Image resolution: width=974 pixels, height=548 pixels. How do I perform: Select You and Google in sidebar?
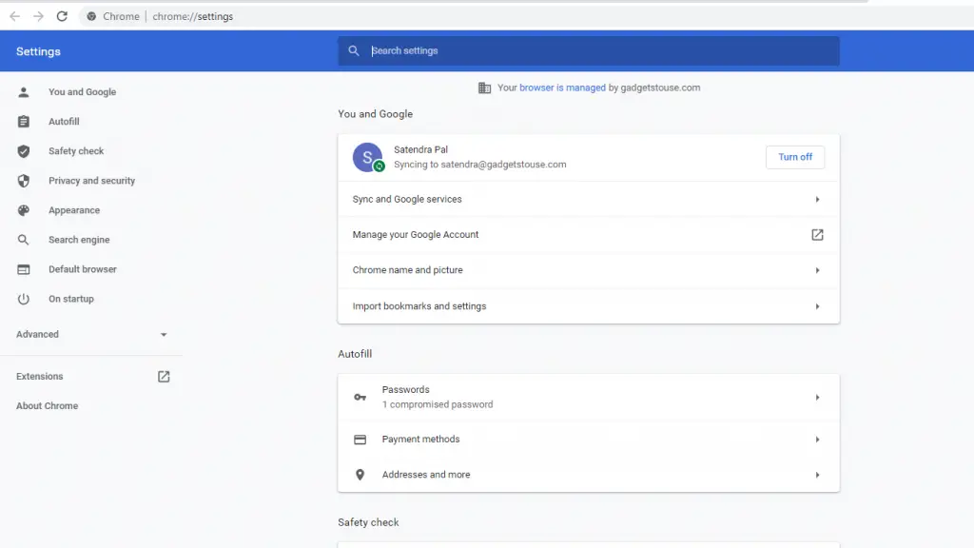82,92
